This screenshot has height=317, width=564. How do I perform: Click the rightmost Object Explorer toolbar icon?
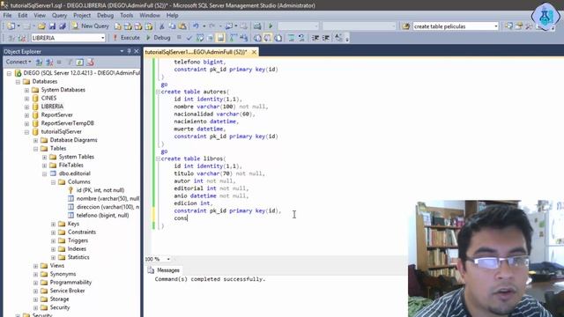click(x=90, y=63)
